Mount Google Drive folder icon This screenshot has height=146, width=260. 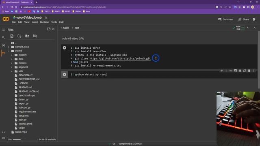(x=27, y=36)
